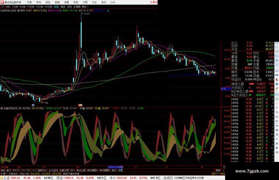Open the 资讯 menu

pyautogui.click(x=48, y=2)
